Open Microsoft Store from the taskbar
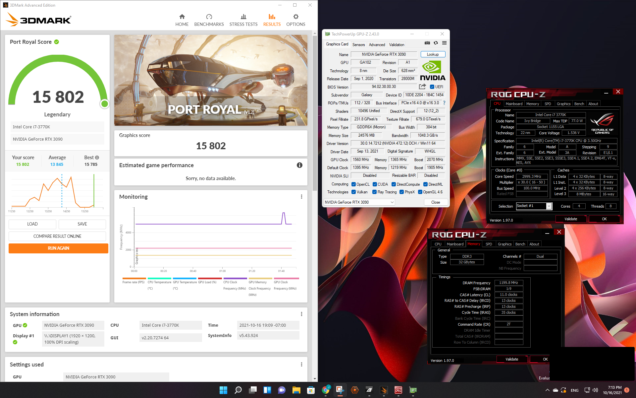 [311, 390]
